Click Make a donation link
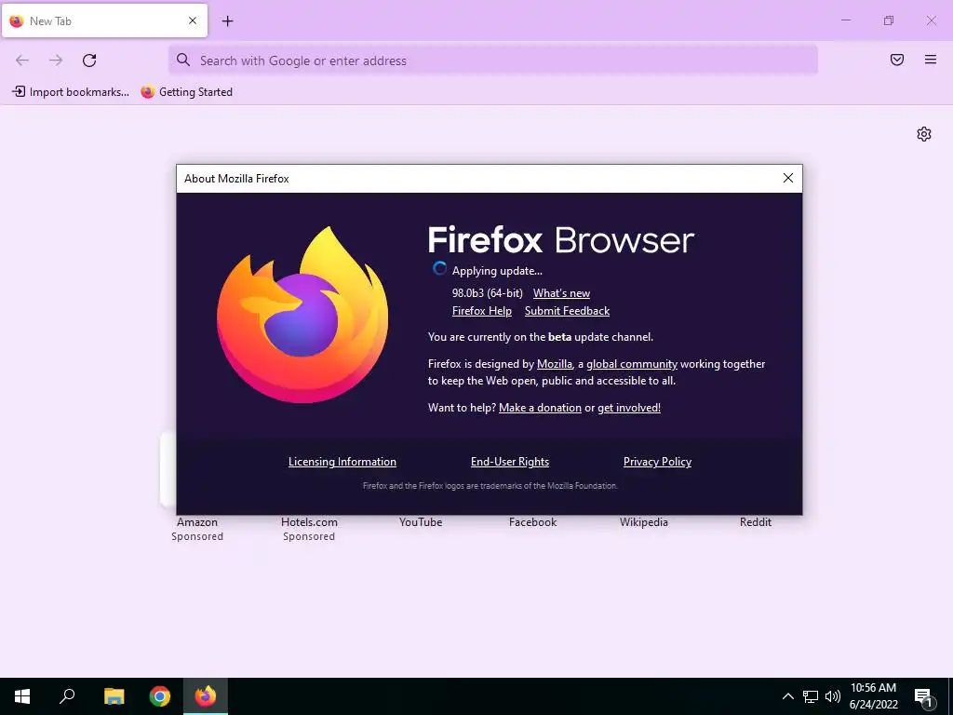The height and width of the screenshot is (715, 953). tap(540, 408)
